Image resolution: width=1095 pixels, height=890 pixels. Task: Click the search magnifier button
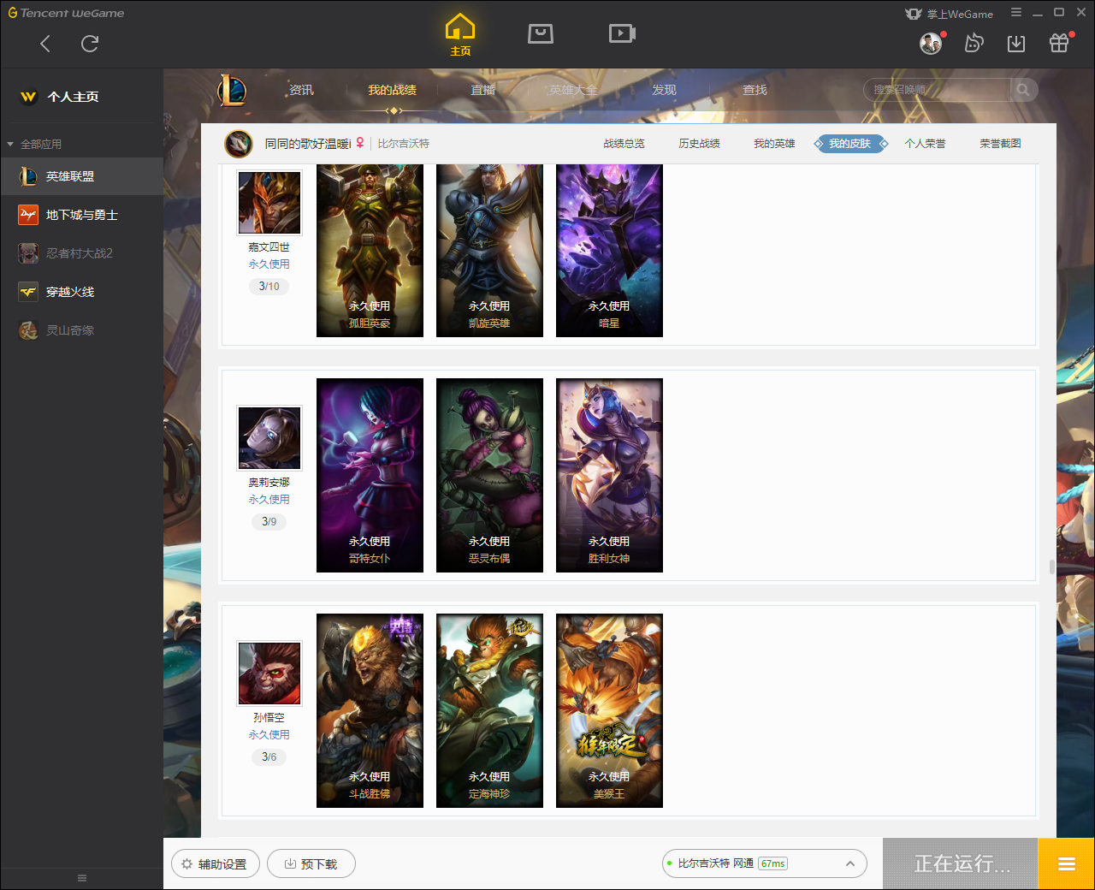tap(1023, 90)
